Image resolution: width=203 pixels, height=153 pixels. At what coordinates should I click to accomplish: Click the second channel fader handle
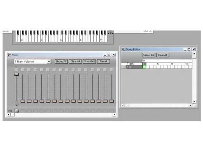pos(23,101)
